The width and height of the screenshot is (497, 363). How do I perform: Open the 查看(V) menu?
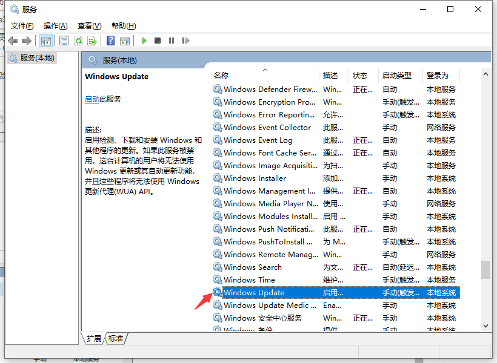click(89, 25)
